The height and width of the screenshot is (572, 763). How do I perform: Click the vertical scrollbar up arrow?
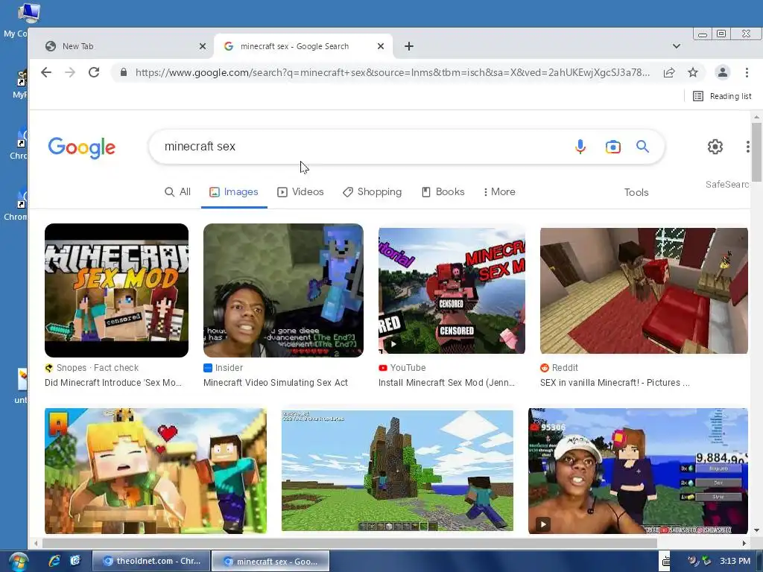pyautogui.click(x=756, y=117)
